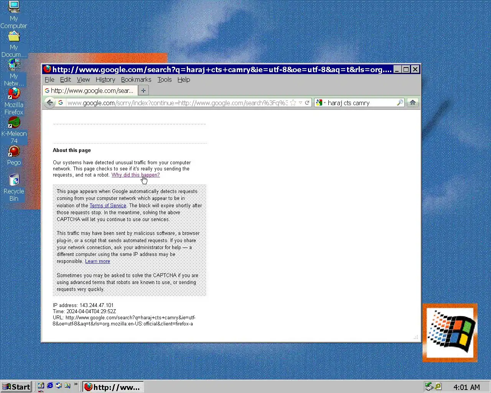This screenshot has height=393, width=491.
Task: Go to the home page via the house icon
Action: (x=413, y=102)
